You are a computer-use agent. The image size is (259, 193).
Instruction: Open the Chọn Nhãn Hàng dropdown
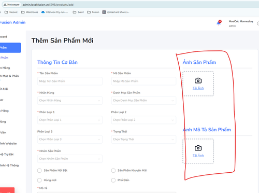point(70,101)
